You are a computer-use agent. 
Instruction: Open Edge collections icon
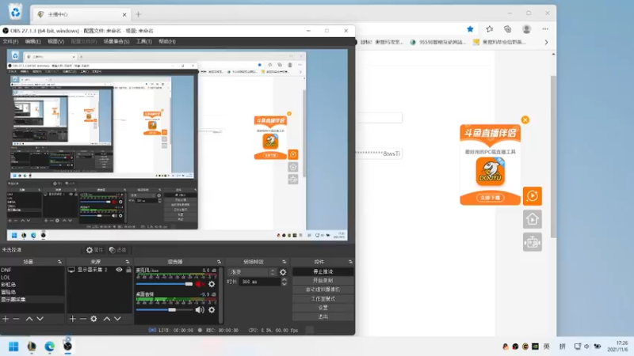click(x=508, y=29)
